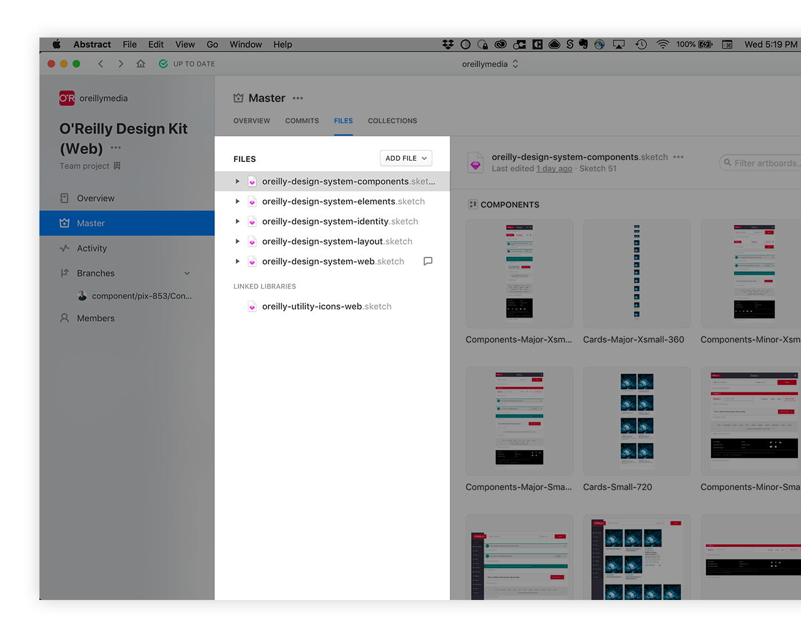The height and width of the screenshot is (640, 801).
Task: Click the O'Reilly organization logo
Action: (67, 98)
